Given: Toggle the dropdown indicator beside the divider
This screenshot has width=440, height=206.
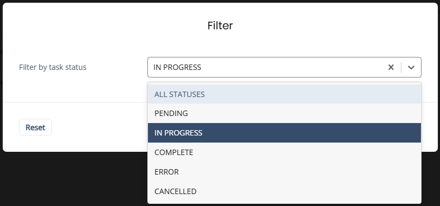Looking at the screenshot, I should tap(411, 67).
